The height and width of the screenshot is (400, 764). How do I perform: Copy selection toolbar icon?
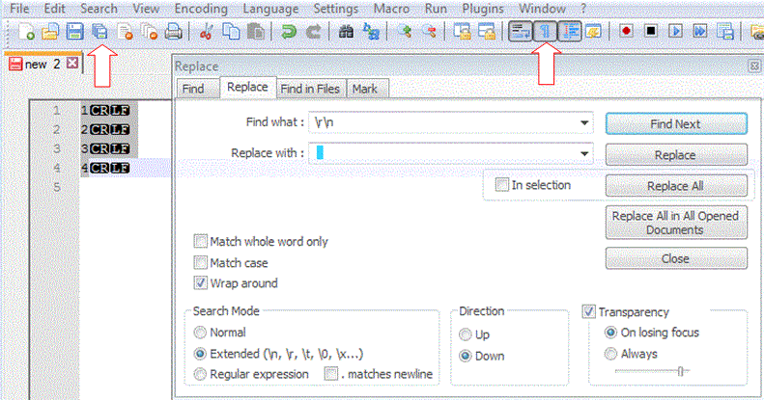(x=231, y=32)
